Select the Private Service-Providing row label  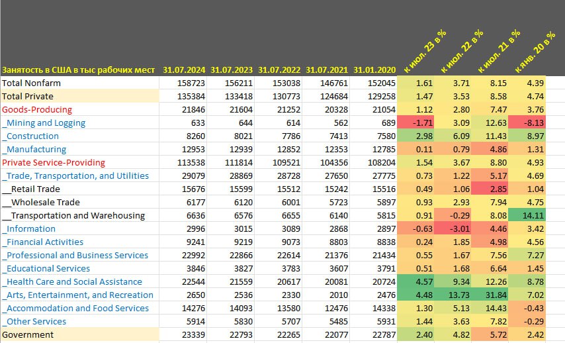click(x=54, y=163)
